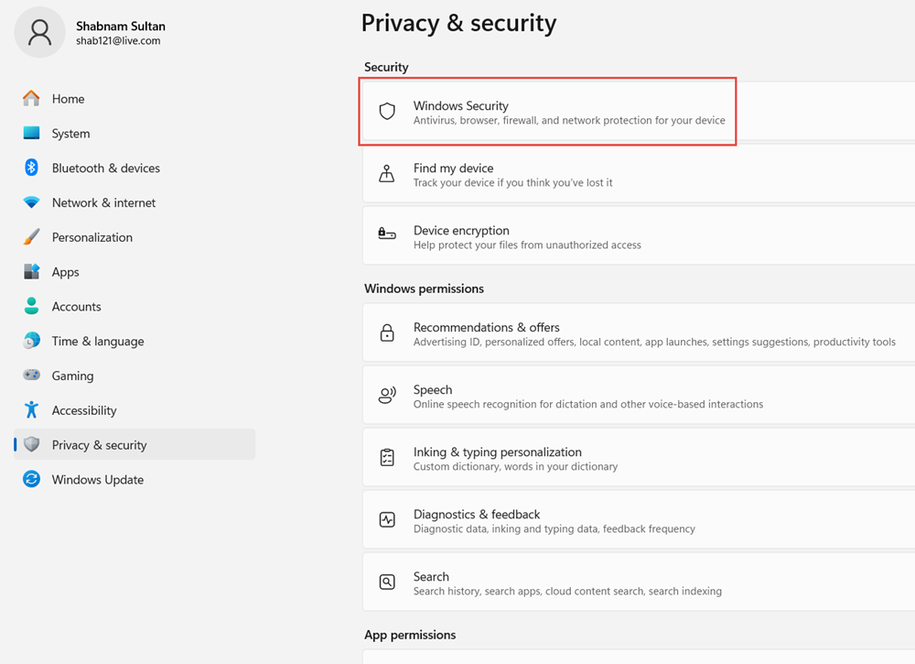Click the Personalization paintbrush icon
915x664 pixels.
point(31,237)
